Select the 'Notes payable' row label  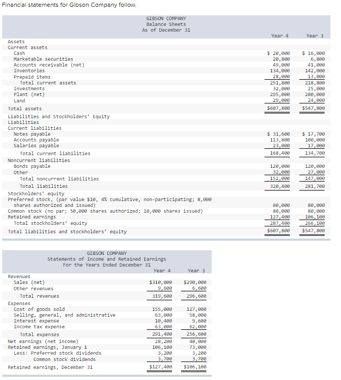point(32,134)
